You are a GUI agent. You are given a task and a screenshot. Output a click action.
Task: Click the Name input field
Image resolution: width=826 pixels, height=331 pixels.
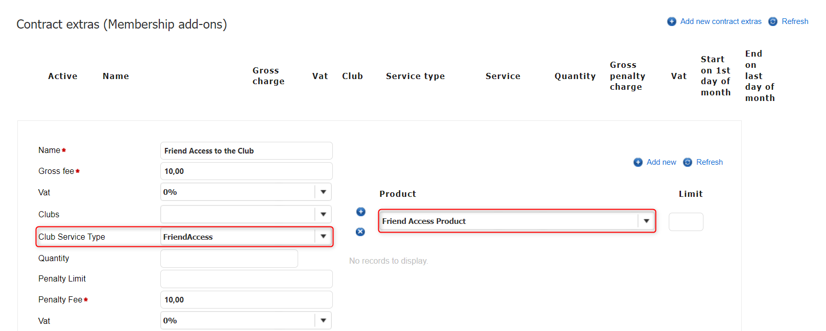point(246,151)
